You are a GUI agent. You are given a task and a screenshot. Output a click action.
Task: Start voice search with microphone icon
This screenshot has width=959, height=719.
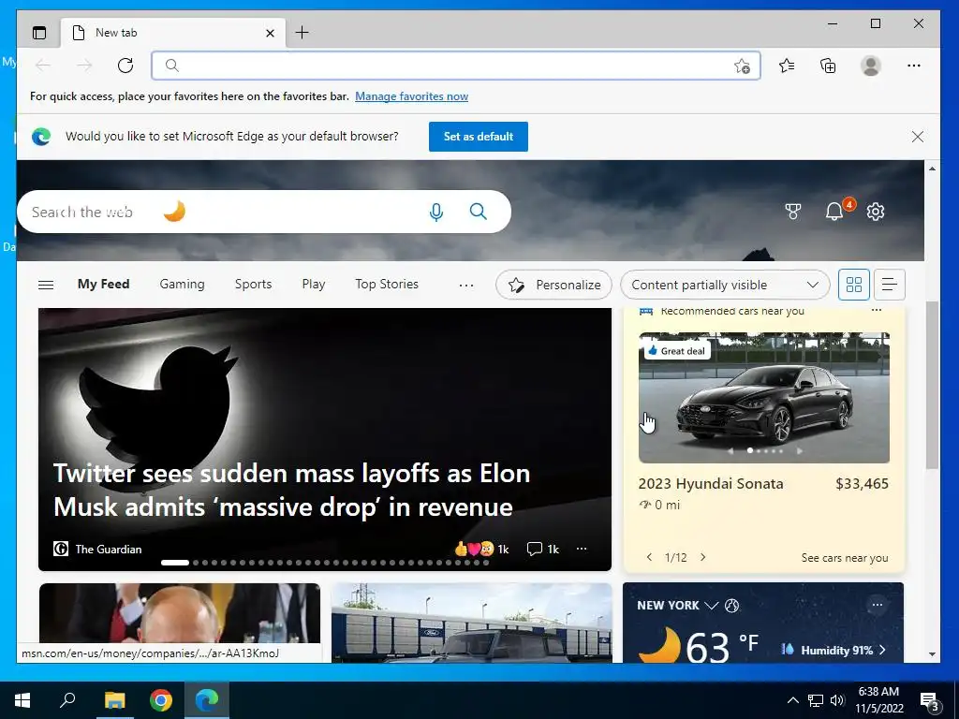point(436,212)
